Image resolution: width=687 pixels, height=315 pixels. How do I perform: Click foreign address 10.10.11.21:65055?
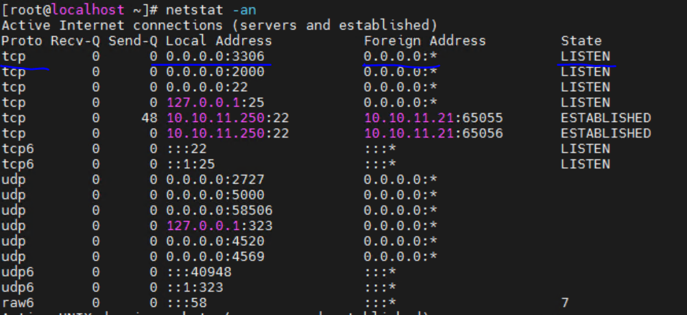433,118
